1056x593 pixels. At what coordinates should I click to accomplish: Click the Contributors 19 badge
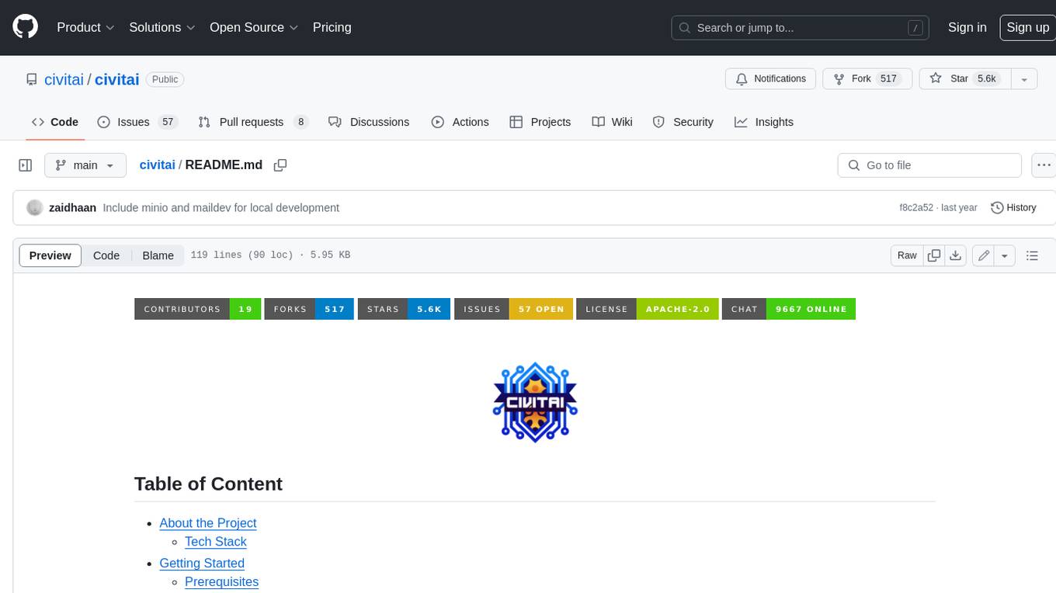click(x=197, y=309)
